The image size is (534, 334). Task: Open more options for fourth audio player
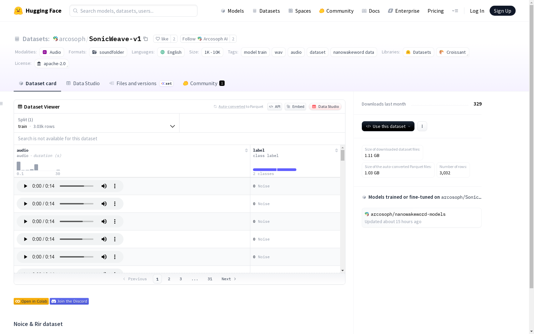coord(115,239)
